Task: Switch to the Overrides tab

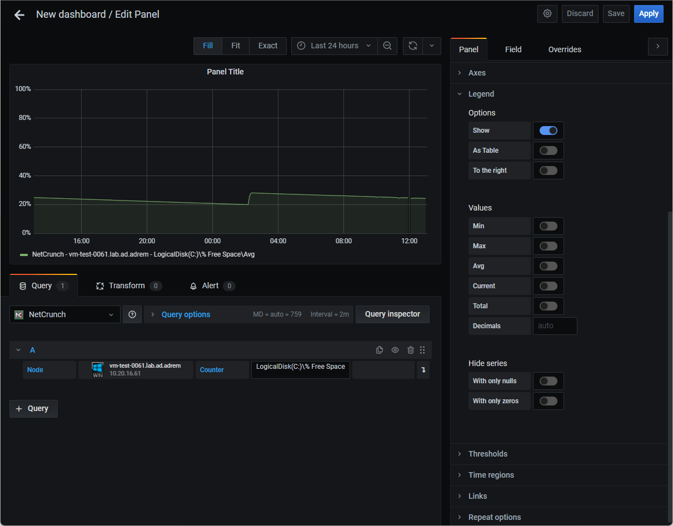Action: [565, 49]
